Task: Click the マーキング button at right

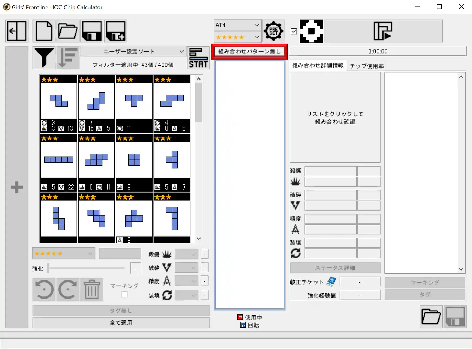Action: tap(425, 282)
